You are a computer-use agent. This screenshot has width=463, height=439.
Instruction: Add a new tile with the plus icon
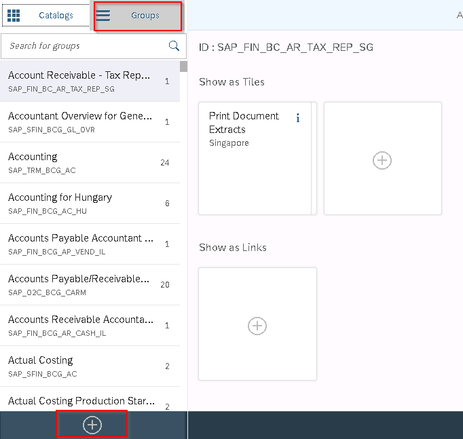click(x=382, y=160)
